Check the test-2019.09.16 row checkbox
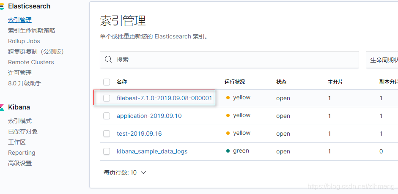The image size is (398, 194). click(107, 134)
